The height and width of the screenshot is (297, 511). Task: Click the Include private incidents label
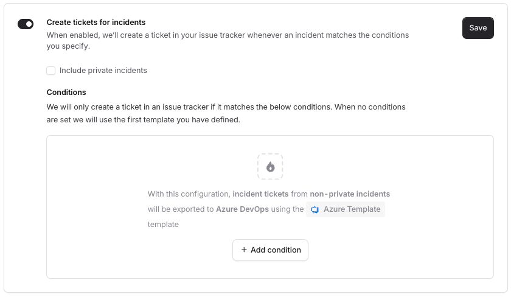[x=103, y=71]
